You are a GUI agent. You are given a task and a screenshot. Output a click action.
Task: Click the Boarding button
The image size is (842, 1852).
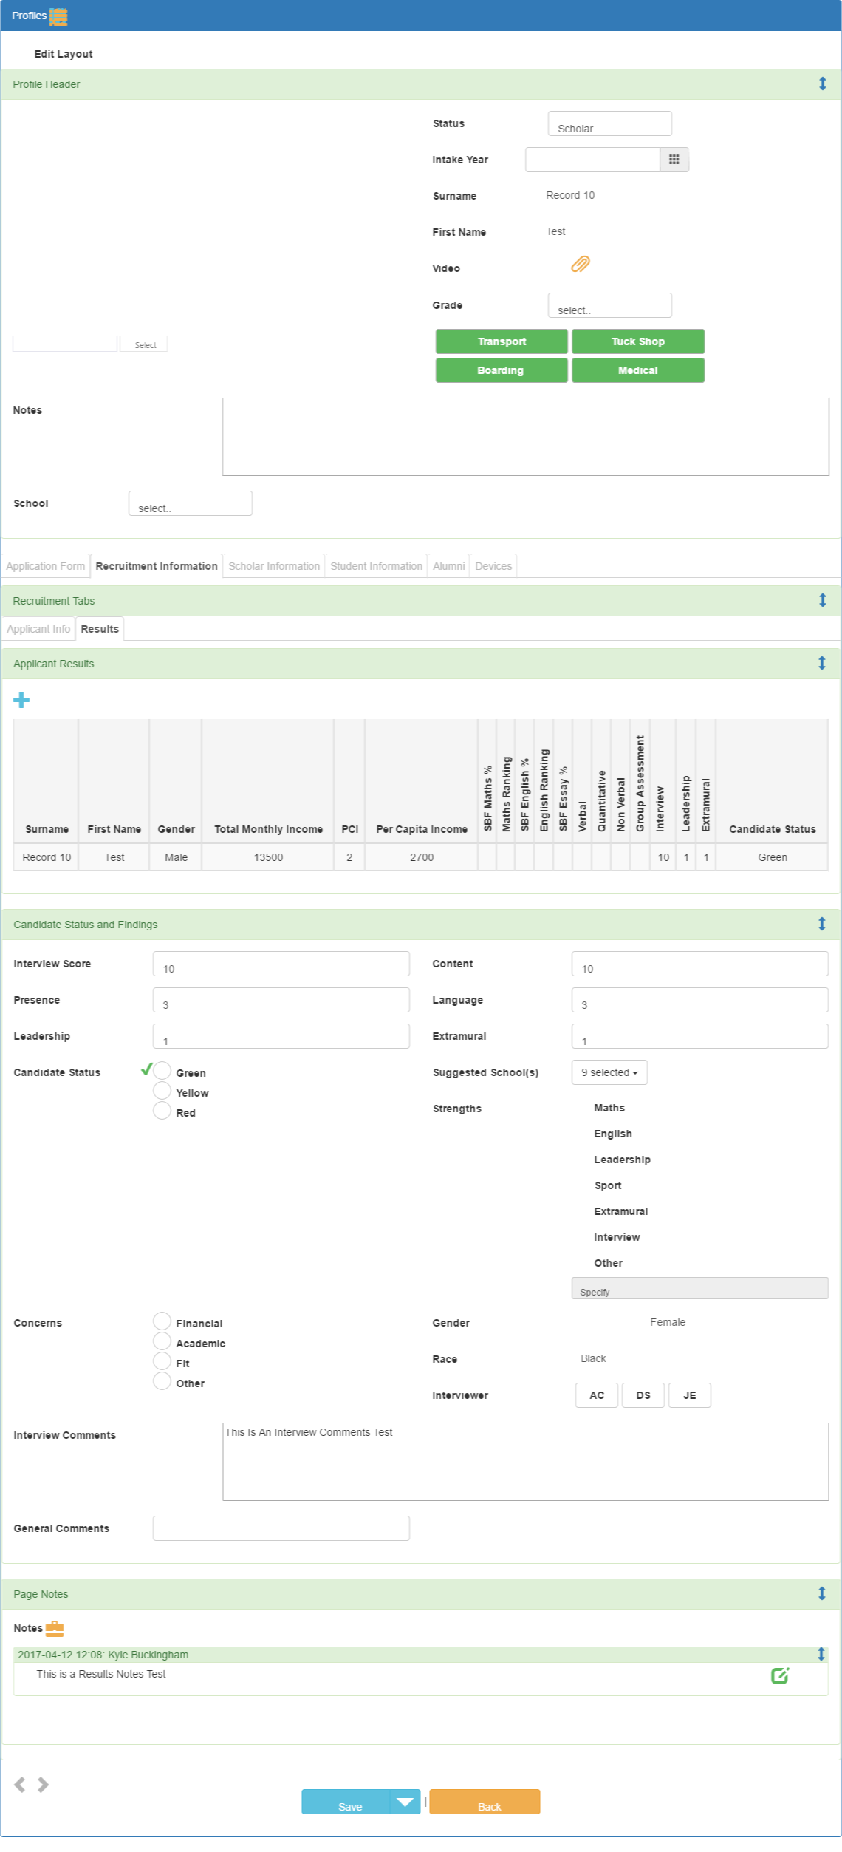502,371
